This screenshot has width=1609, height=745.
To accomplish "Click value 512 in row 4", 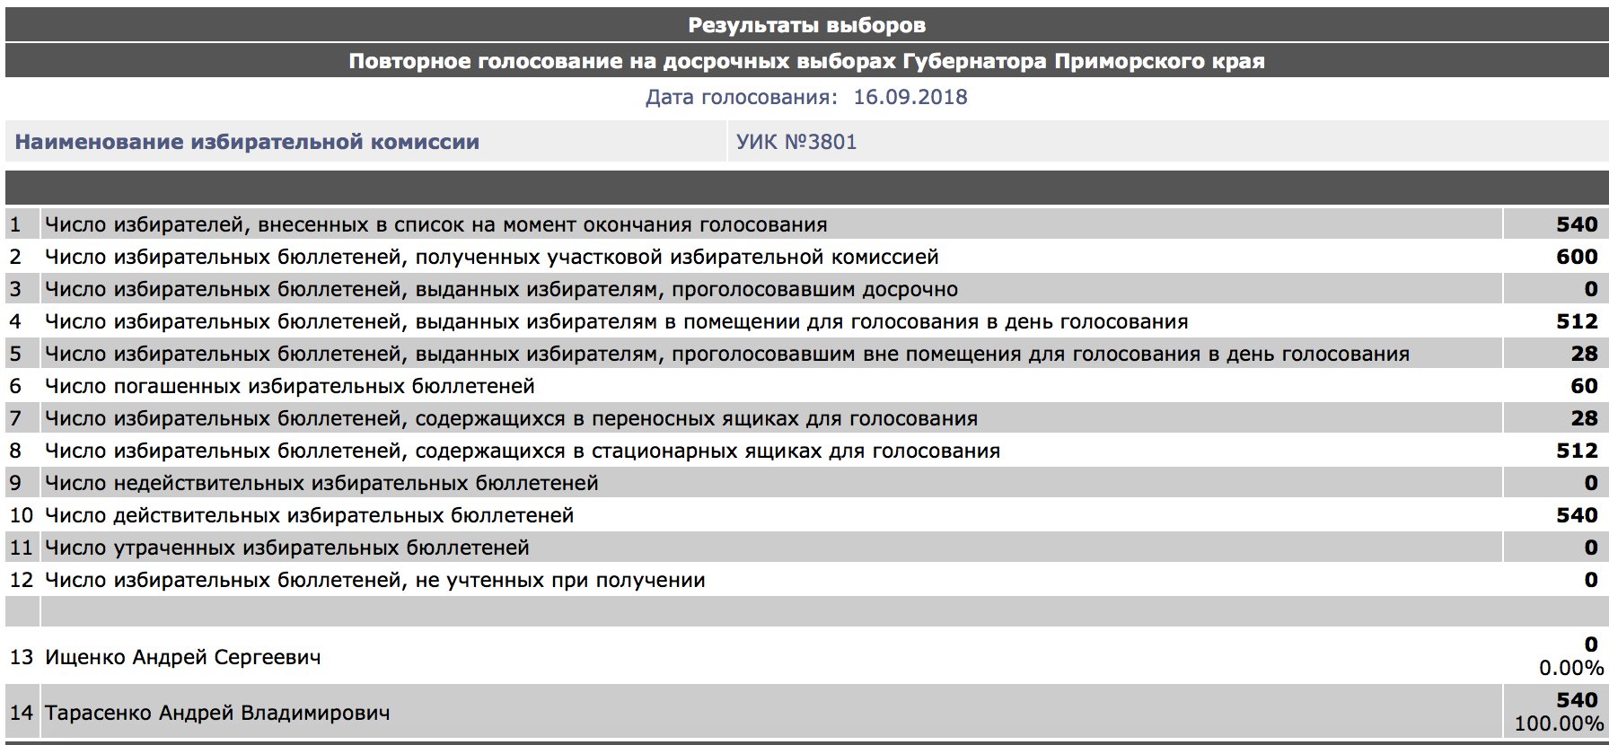I will pyautogui.click(x=1577, y=321).
